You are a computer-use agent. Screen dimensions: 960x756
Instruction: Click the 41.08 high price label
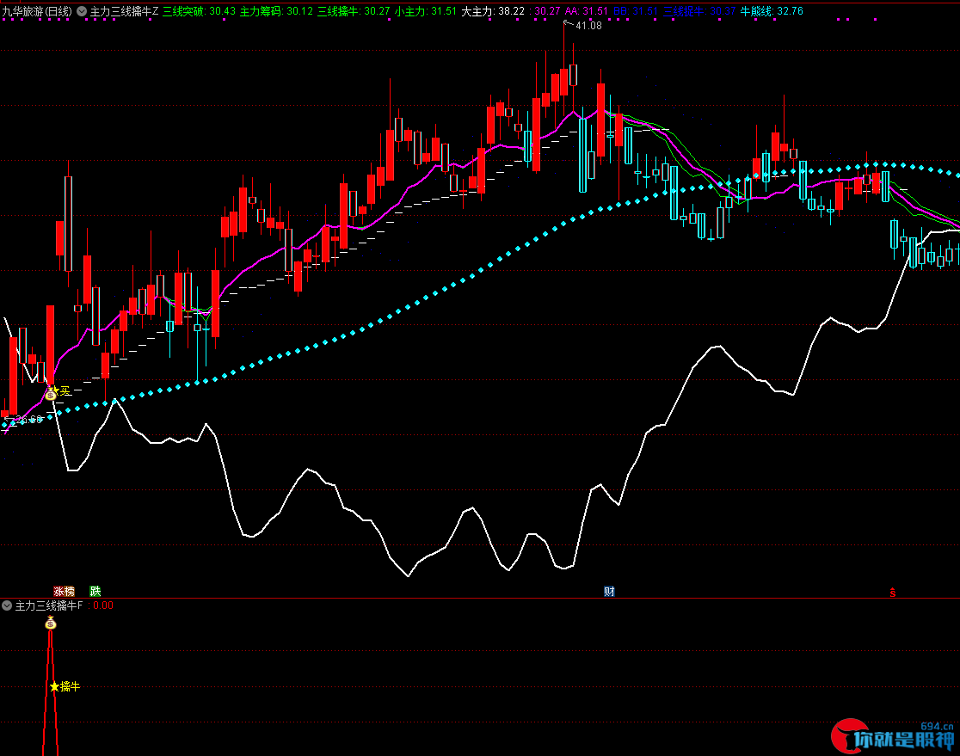[588, 26]
